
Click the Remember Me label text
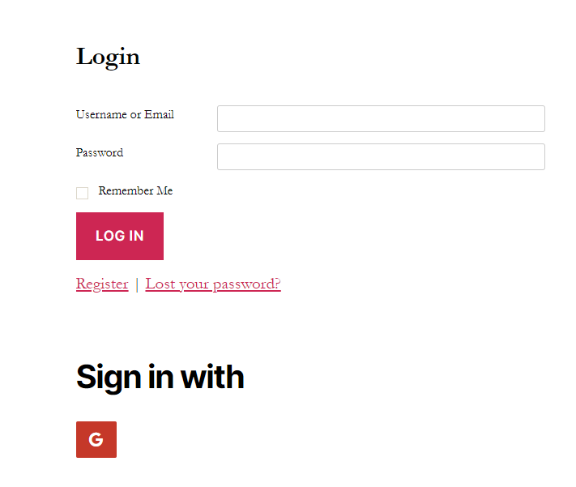click(x=135, y=190)
